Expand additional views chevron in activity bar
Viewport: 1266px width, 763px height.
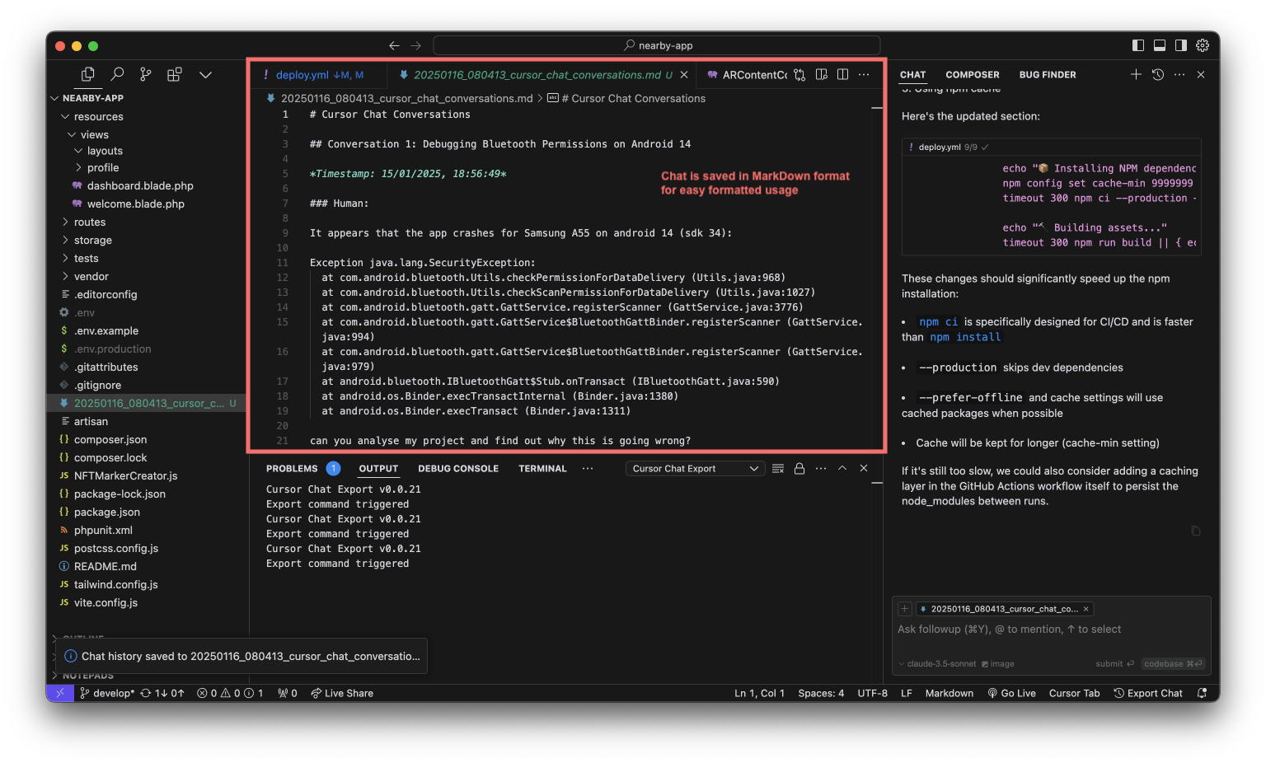[205, 74]
